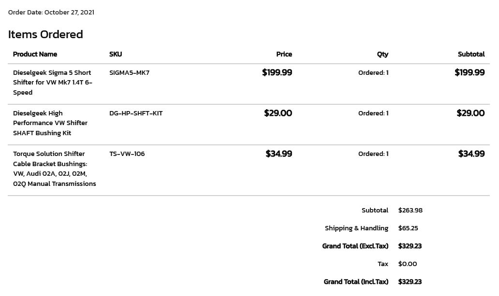Click the Dieselgeek Sigma 5 Short Shifter product name

pyautogui.click(x=53, y=83)
